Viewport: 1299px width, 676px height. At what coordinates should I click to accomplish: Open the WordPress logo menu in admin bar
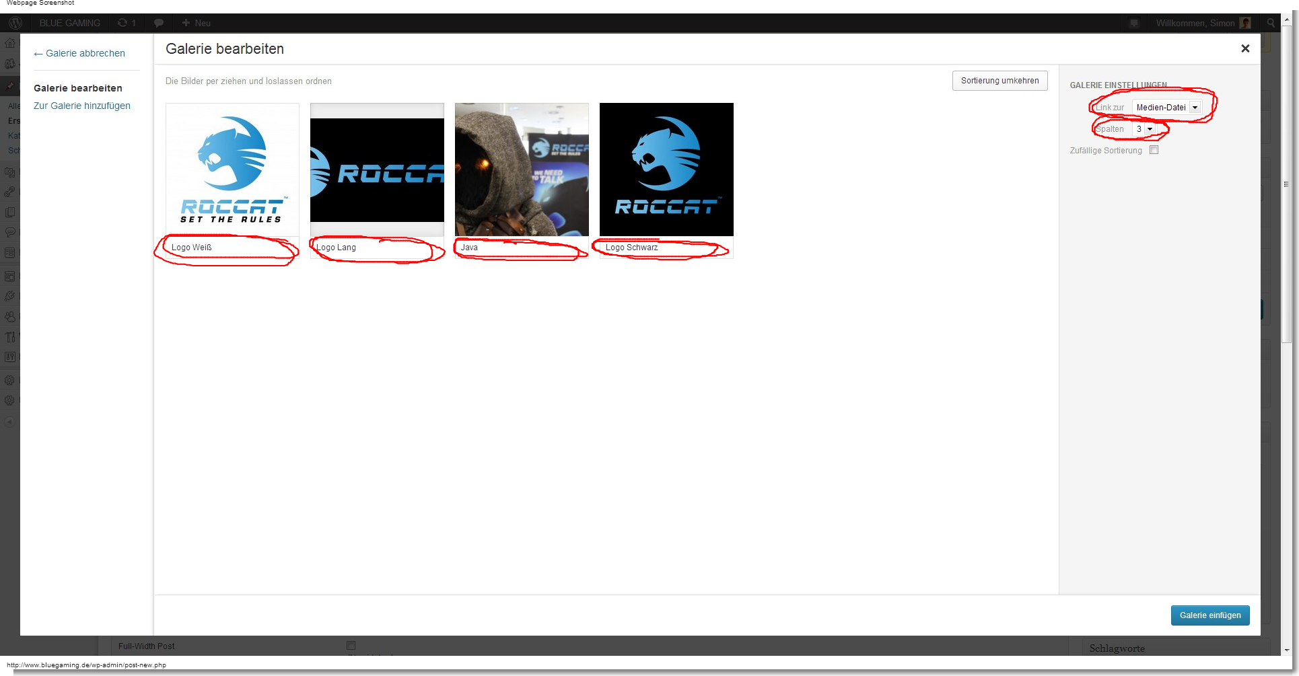coord(15,23)
